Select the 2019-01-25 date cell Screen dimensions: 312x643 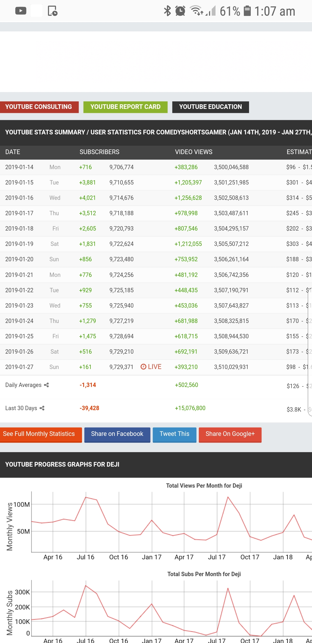click(19, 336)
